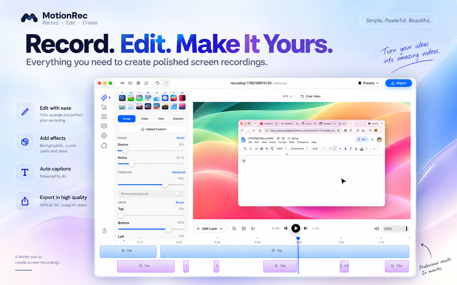Viewport: 457px width, 285px height.
Task: Skip to the start of the recording
Action: [286, 228]
